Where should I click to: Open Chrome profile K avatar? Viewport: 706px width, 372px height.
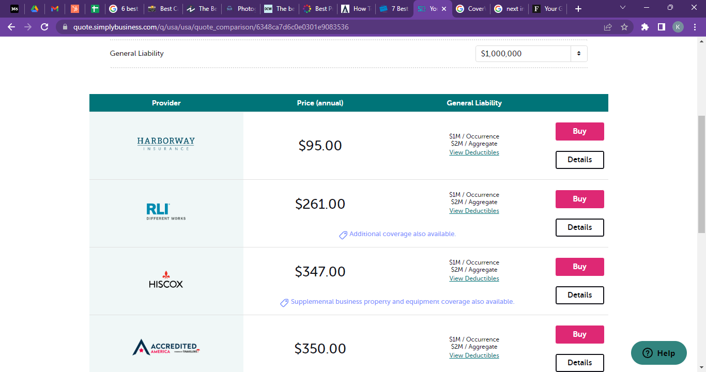tap(678, 27)
